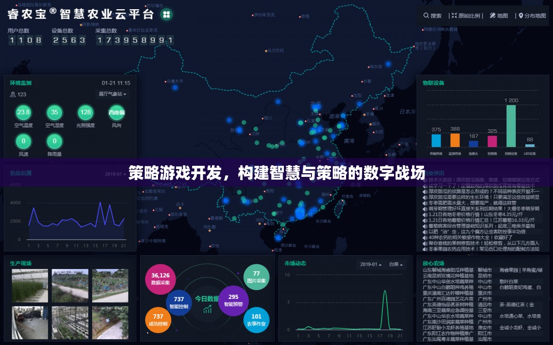Click farm row 山东聊城海春甜瓜种植基

(482, 270)
